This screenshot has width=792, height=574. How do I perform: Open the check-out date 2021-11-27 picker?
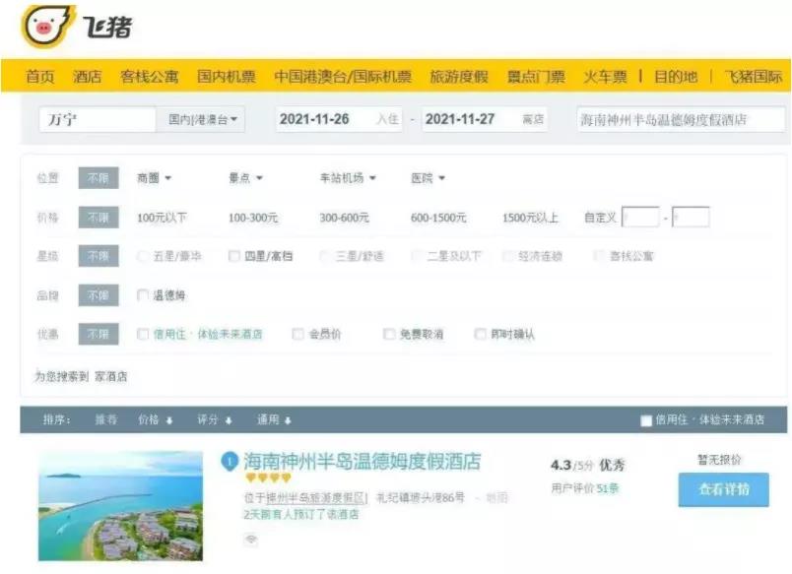[x=485, y=120]
